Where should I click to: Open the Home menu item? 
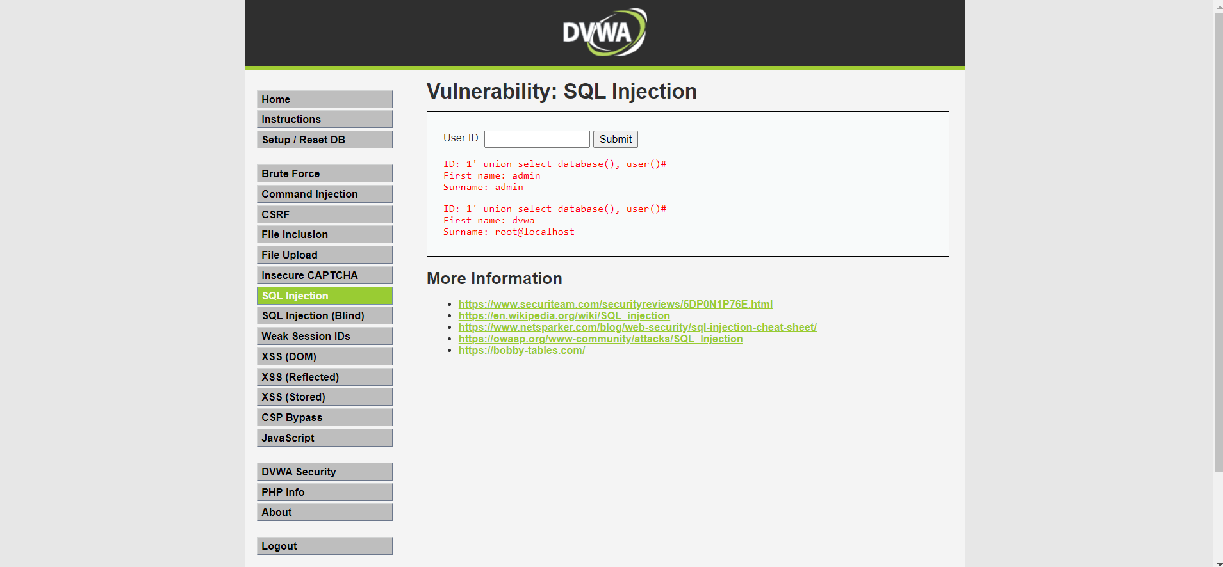(x=325, y=99)
